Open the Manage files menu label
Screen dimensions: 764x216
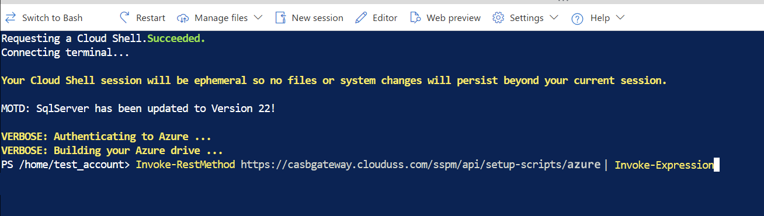221,18
